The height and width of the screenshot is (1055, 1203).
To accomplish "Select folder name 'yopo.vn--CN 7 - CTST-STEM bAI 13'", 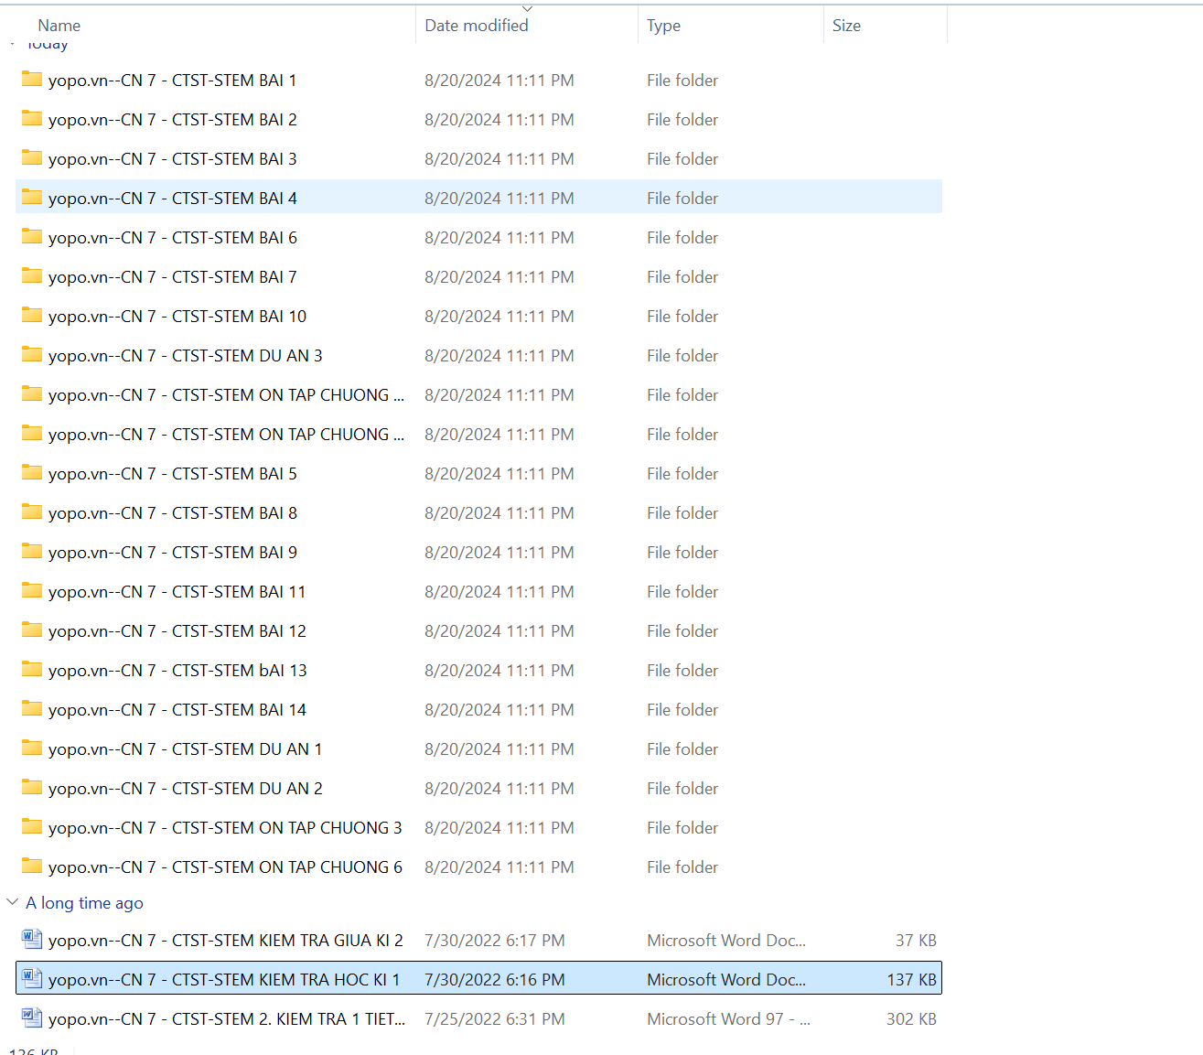I will click(x=177, y=671).
